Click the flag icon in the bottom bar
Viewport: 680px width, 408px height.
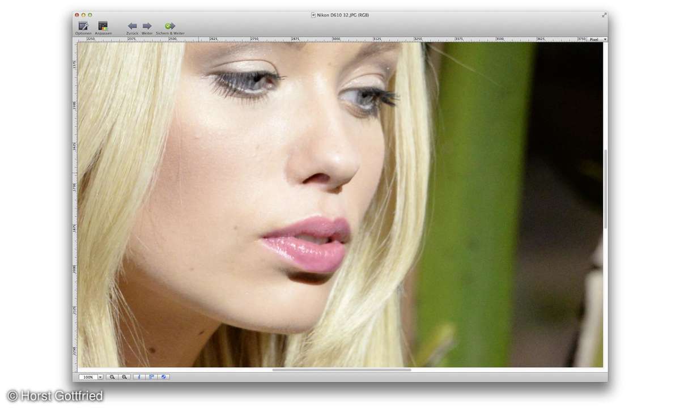[x=151, y=377]
